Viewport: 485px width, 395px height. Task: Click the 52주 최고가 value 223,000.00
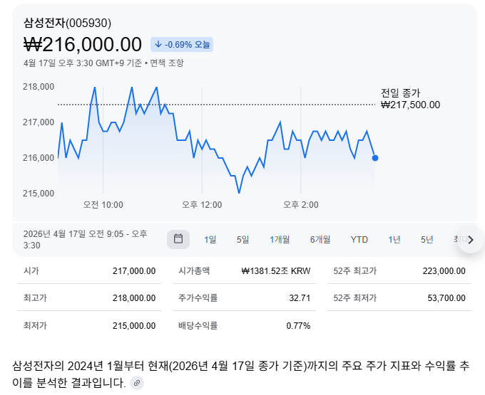[x=444, y=271]
